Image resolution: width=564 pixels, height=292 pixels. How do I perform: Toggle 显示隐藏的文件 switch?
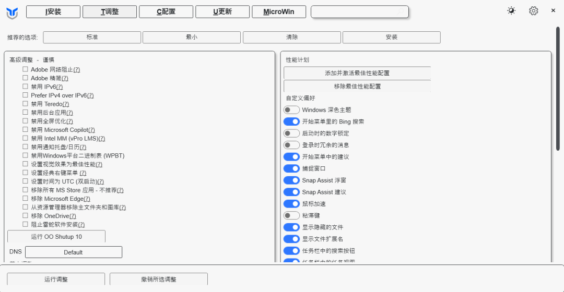tap(291, 227)
